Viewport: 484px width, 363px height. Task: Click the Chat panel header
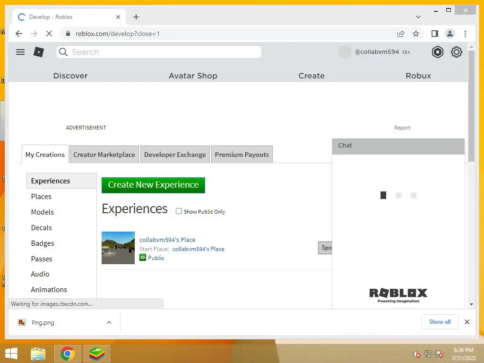(x=398, y=146)
